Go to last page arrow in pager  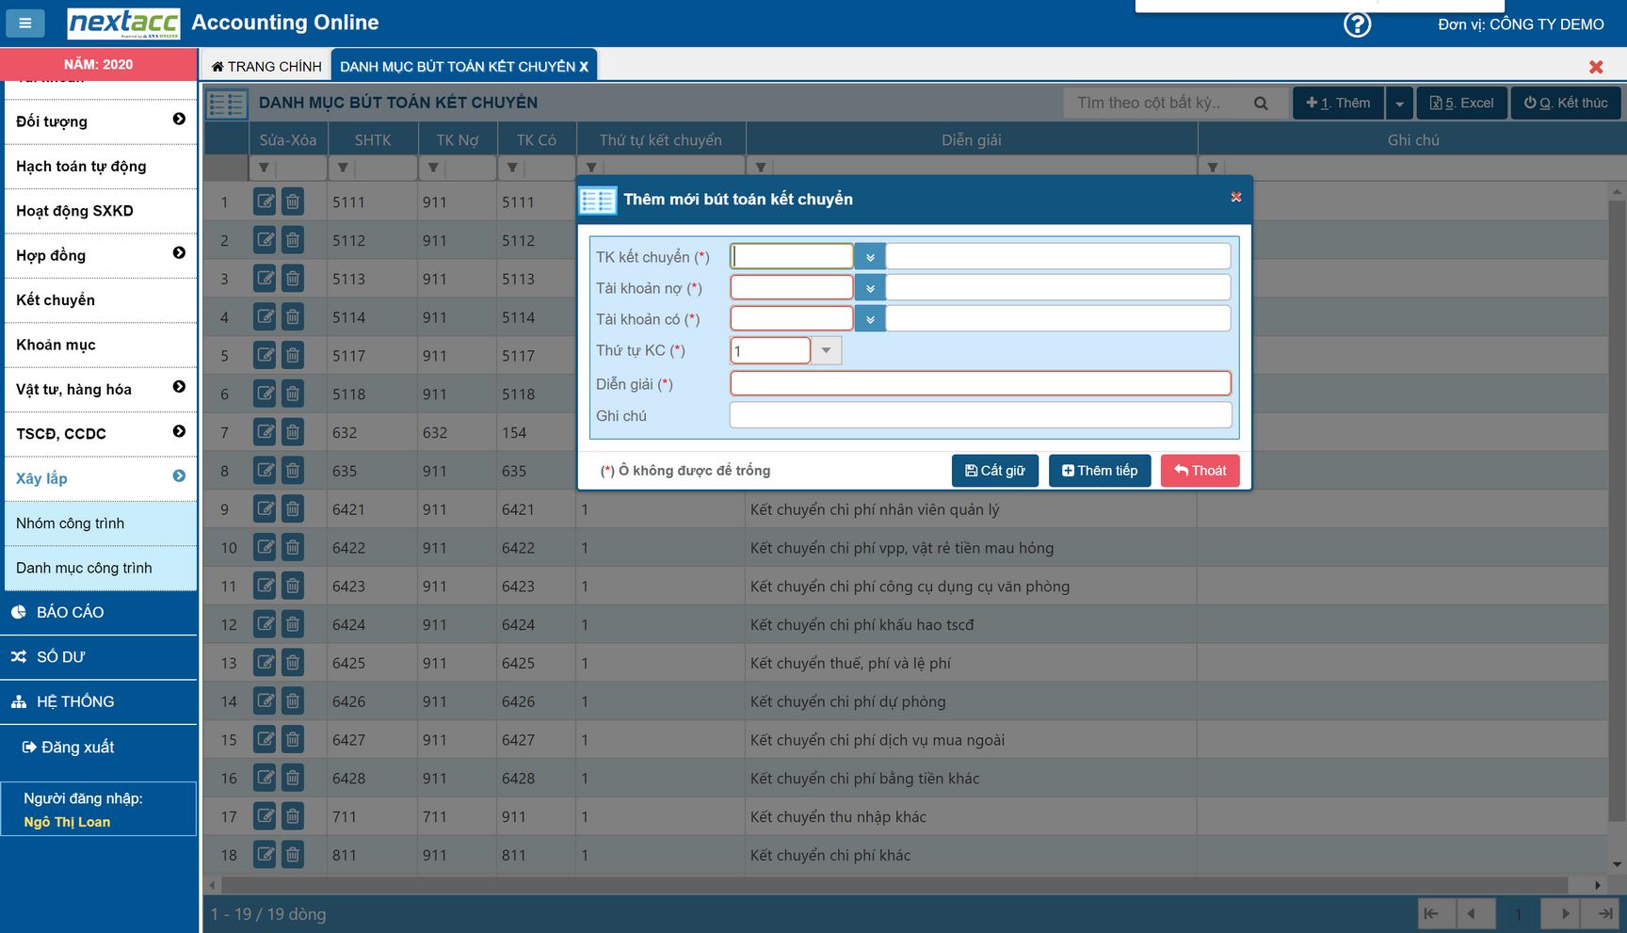pyautogui.click(x=1604, y=913)
